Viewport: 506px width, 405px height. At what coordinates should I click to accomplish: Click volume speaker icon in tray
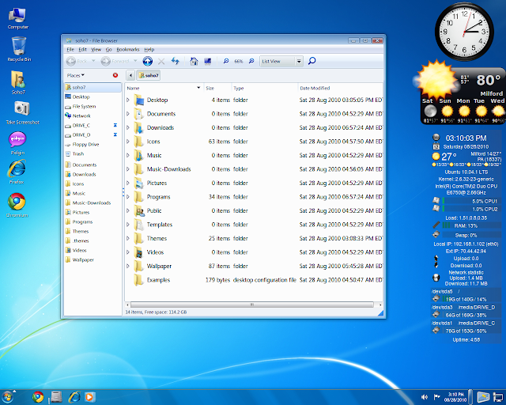tap(425, 397)
